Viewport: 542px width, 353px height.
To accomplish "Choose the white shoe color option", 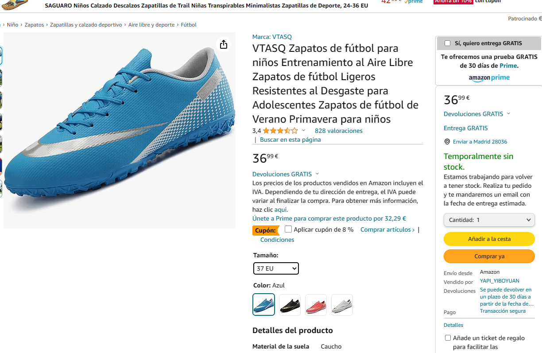I will click(x=342, y=305).
